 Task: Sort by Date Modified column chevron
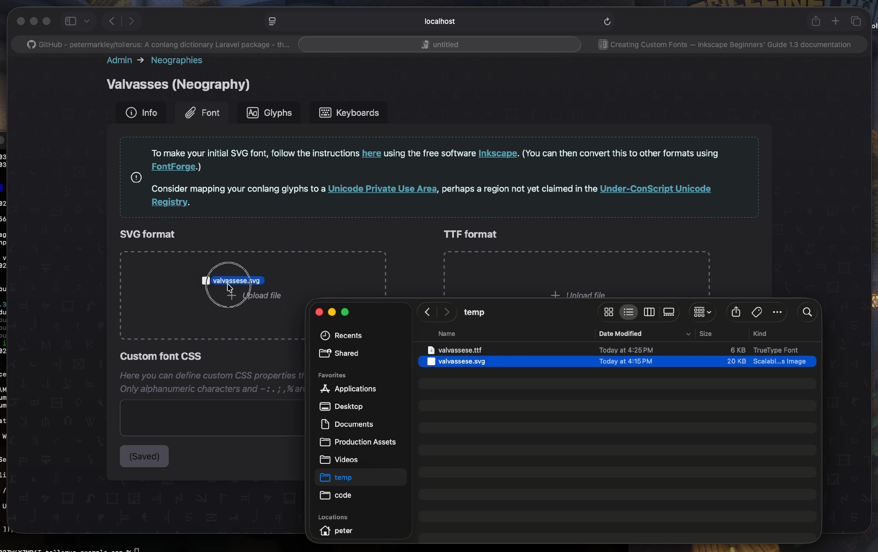tap(688, 334)
